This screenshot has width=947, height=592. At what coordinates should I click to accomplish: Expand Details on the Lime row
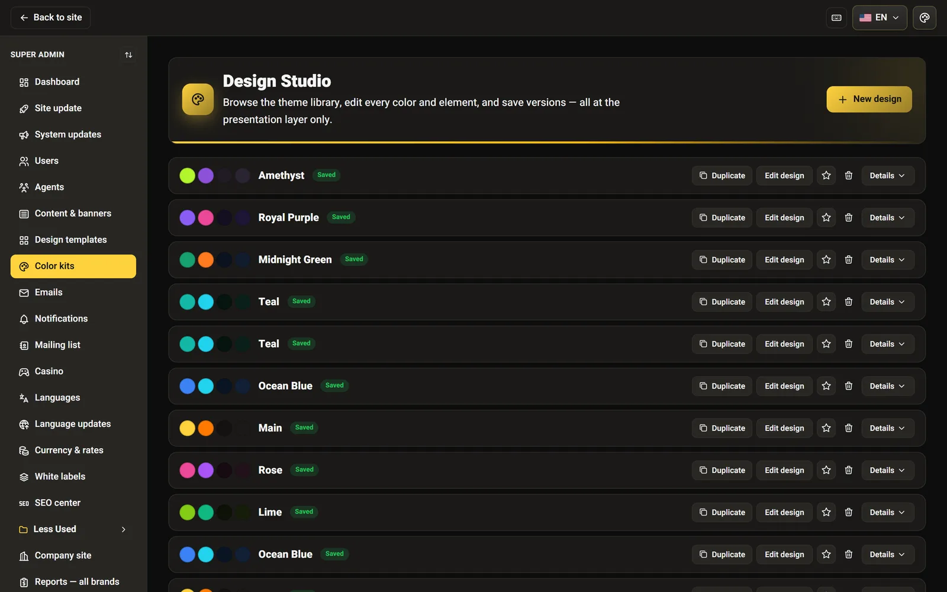pos(887,512)
